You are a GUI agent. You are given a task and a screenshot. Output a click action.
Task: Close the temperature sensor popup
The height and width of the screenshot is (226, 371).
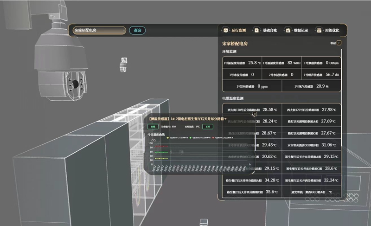tap(255, 114)
